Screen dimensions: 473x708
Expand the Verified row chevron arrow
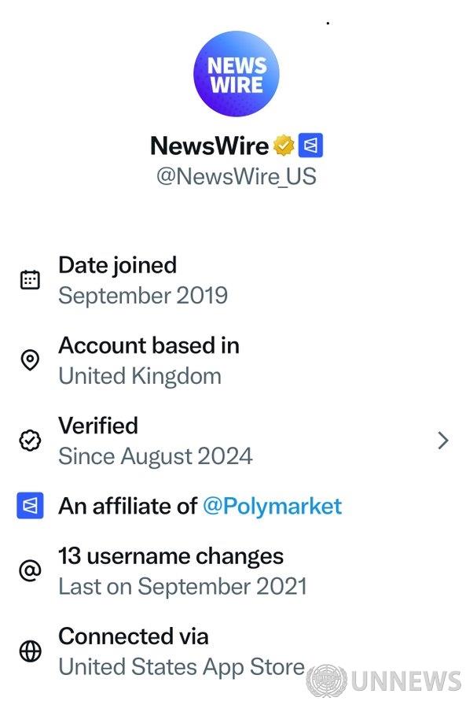point(443,441)
